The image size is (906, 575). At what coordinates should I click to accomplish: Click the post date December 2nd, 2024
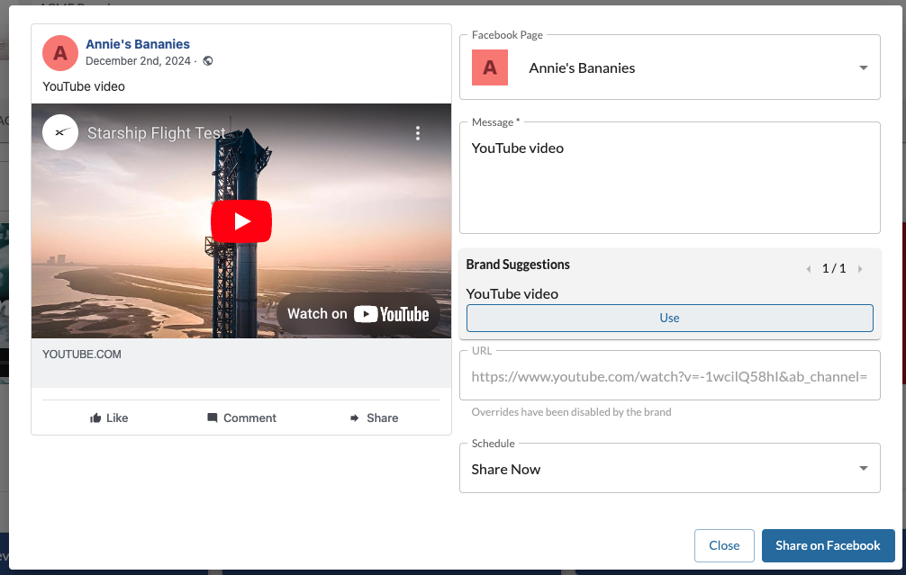138,60
